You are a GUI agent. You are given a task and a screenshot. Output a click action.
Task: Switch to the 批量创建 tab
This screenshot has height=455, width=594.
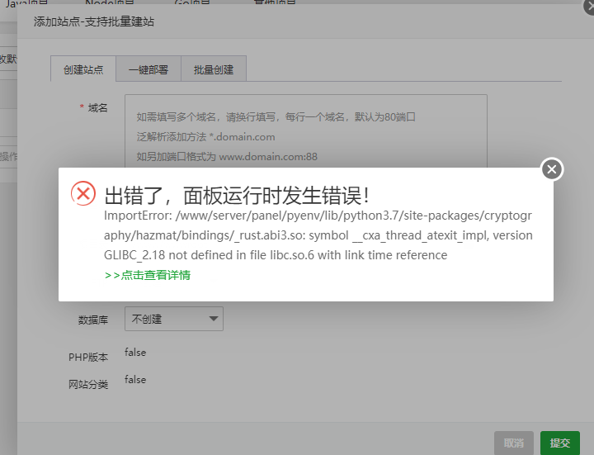[214, 69]
